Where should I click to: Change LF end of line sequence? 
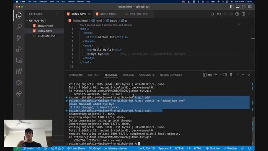pyautogui.click(x=189, y=148)
